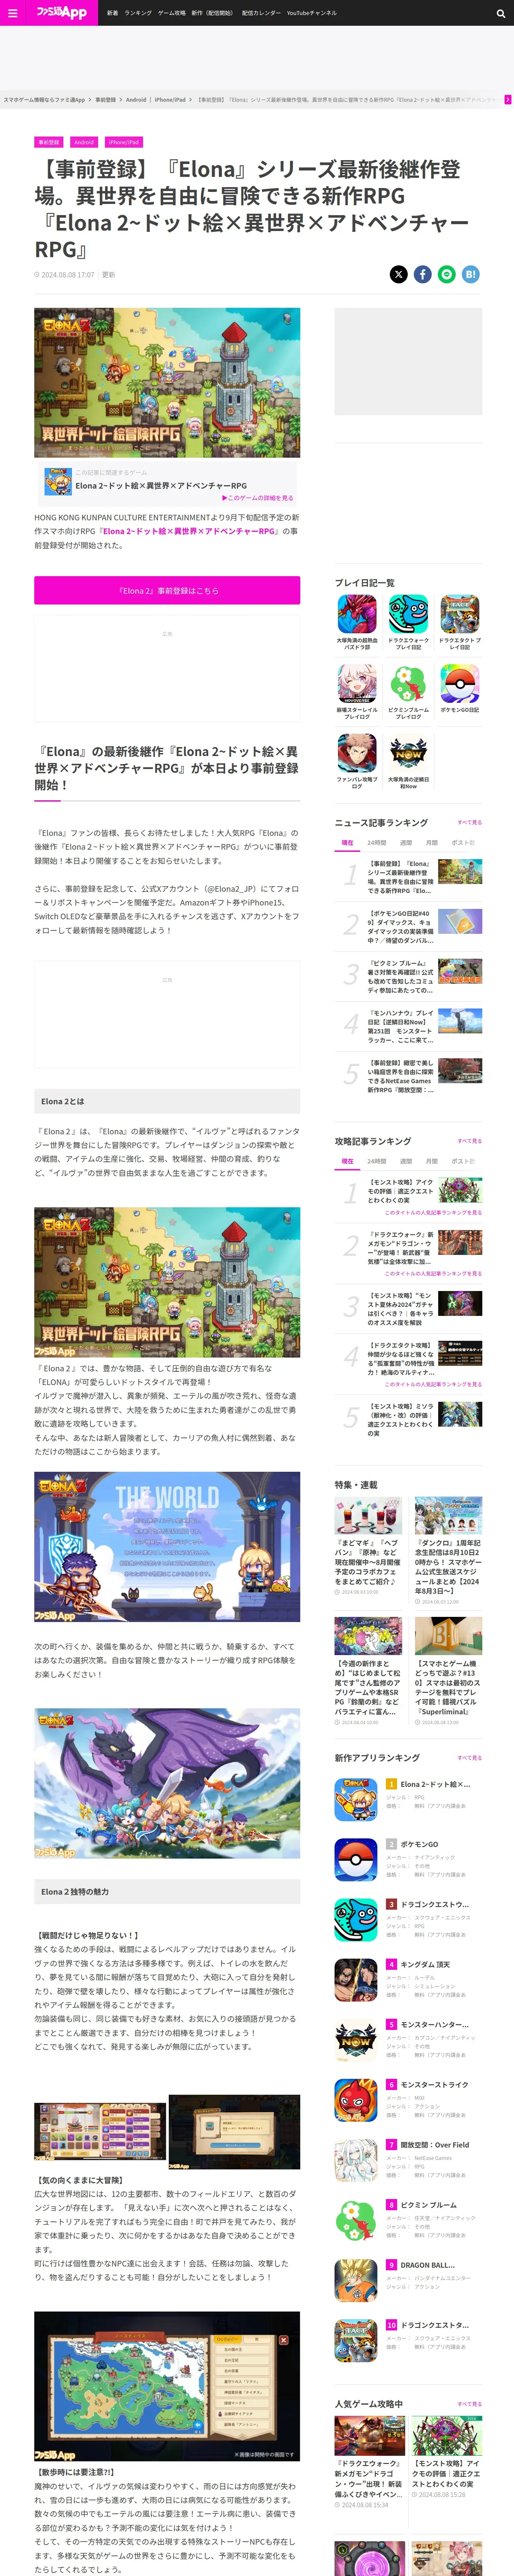This screenshot has height=2576, width=514.
Task: Open 『ダンクロ』1周年記念生配信 feature thumbnail
Action: [448, 1515]
